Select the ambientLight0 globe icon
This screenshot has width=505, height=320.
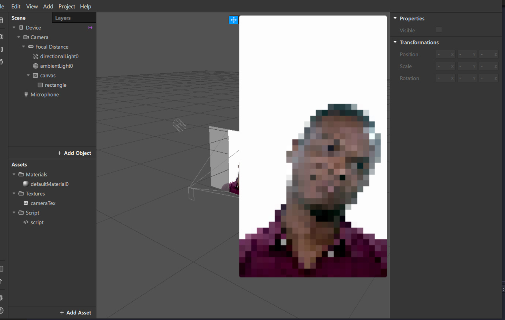tap(35, 66)
